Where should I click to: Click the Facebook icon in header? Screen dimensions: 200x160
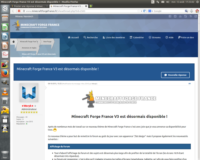[x=170, y=16]
